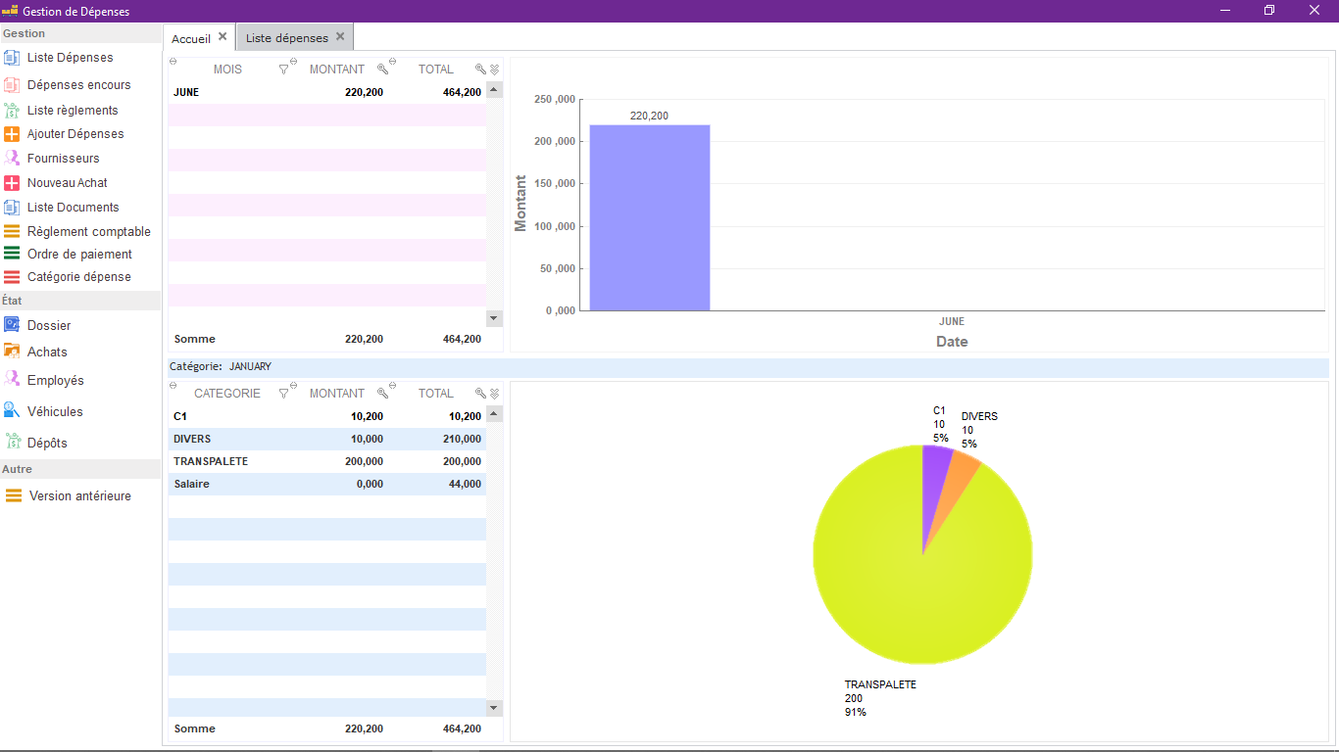Viewport: 1339px width, 752px height.
Task: Select the Nouveau Achat red plus icon
Action: point(12,183)
